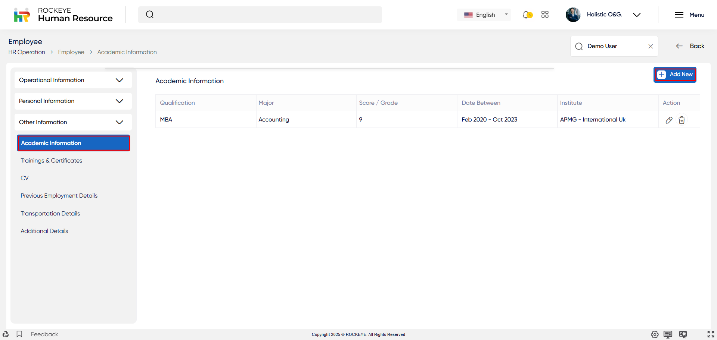The width and height of the screenshot is (717, 340).
Task: Click the search magnifier icon in top bar
Action: pos(150,15)
